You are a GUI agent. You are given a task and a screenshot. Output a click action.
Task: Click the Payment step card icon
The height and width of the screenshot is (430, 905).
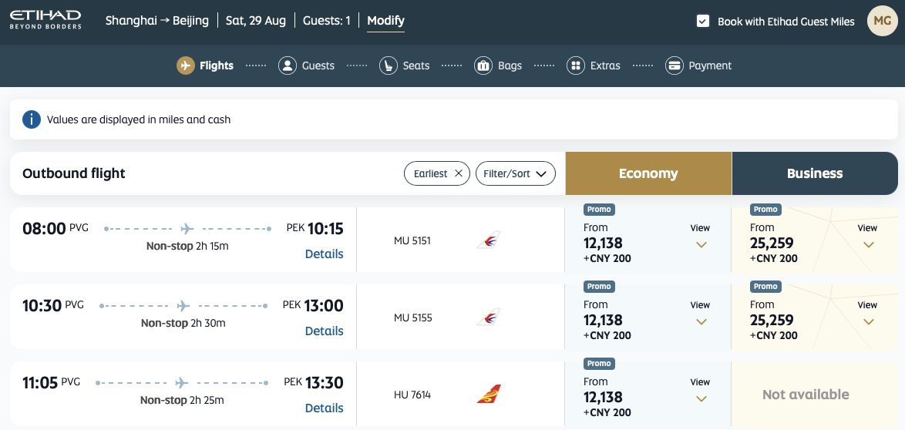click(675, 66)
